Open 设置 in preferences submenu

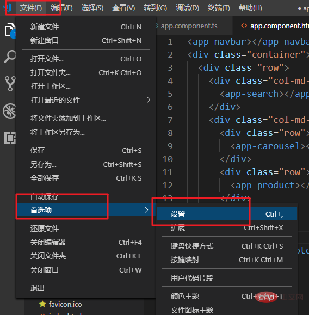[x=227, y=214]
